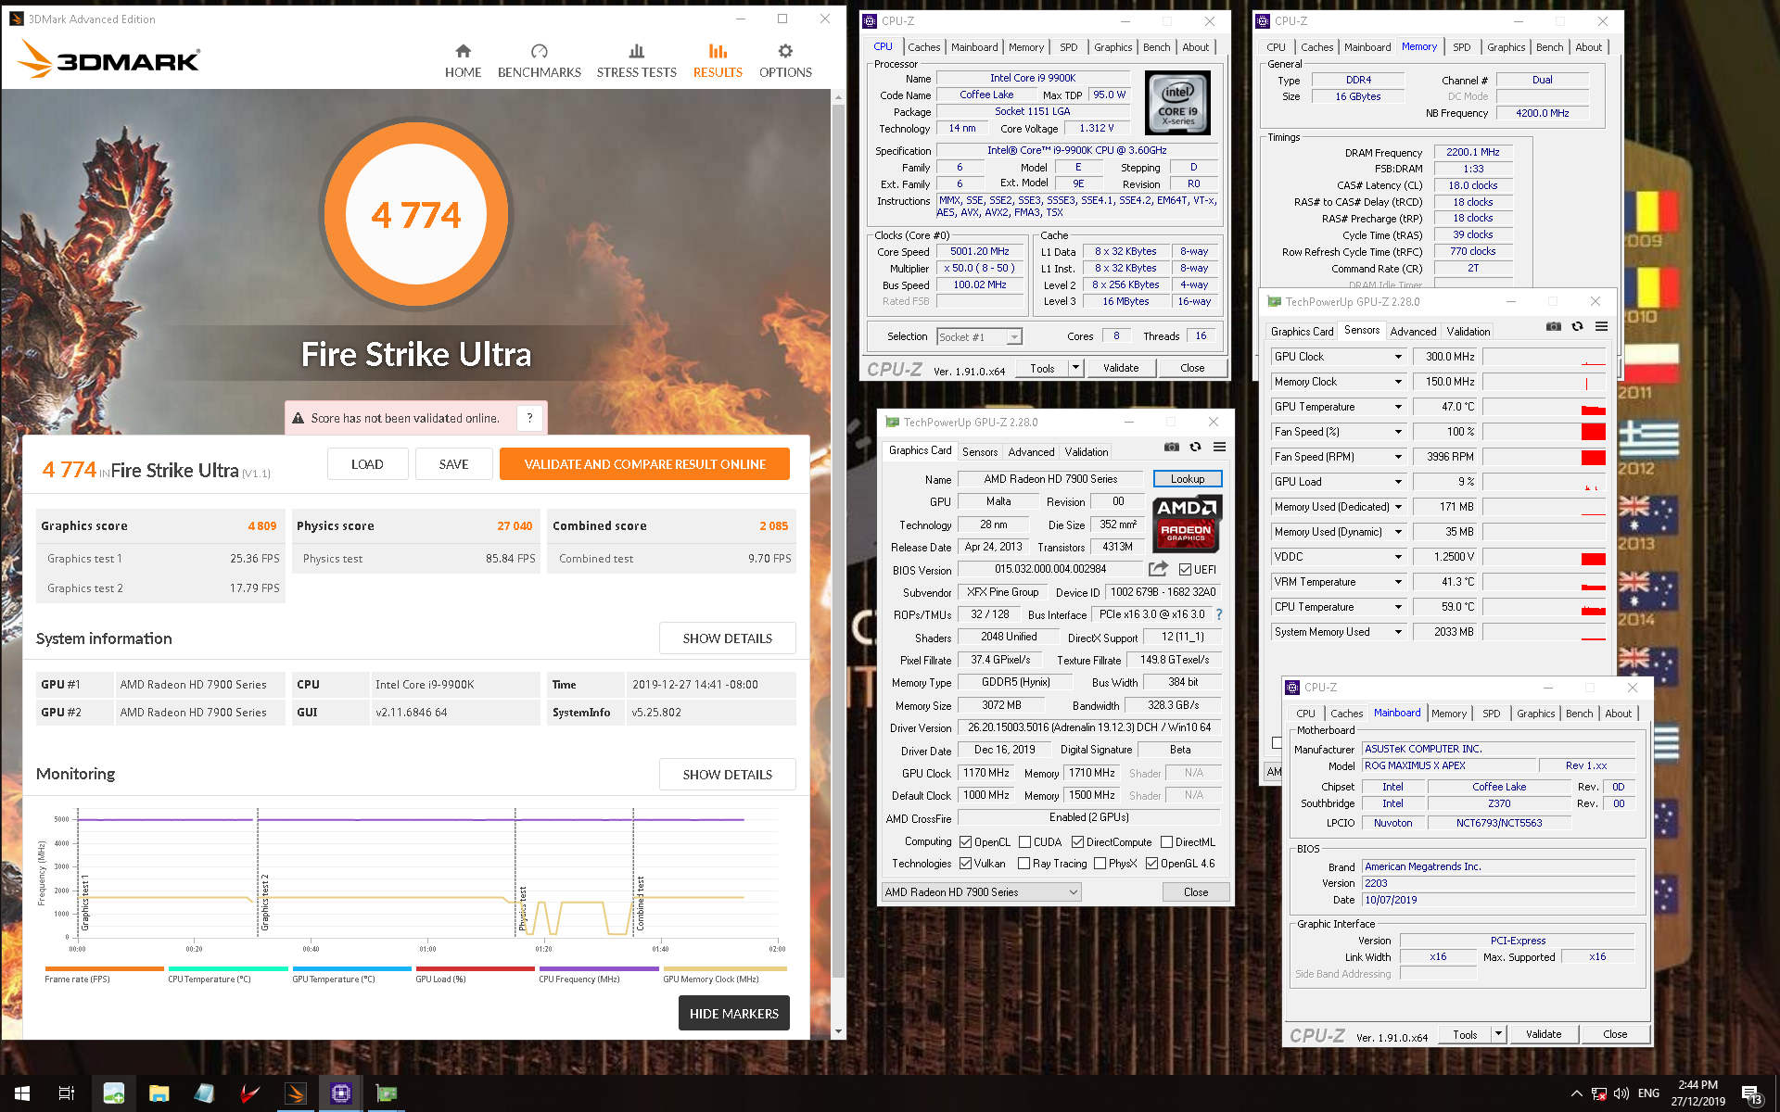Take screenshot in Graphics Card GPU-Z window

1172,447
